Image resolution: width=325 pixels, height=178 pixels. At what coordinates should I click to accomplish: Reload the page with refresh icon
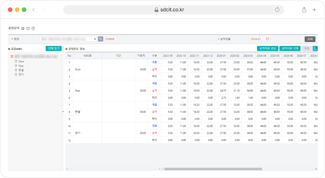277,10
